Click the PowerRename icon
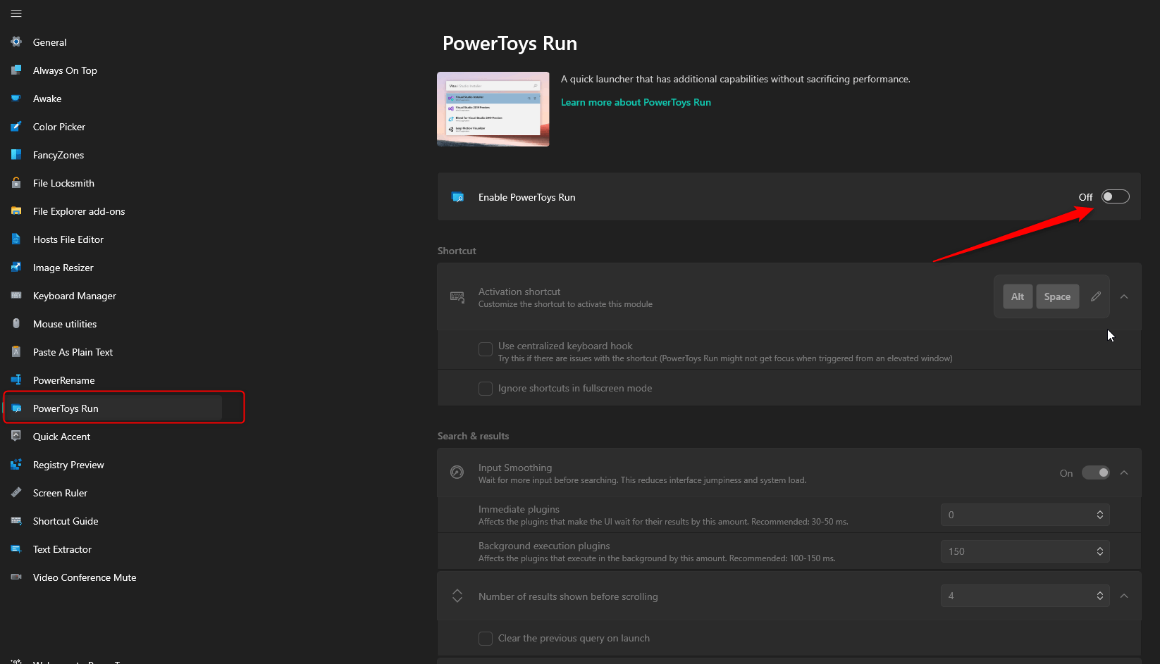This screenshot has height=664, width=1160. (x=16, y=380)
